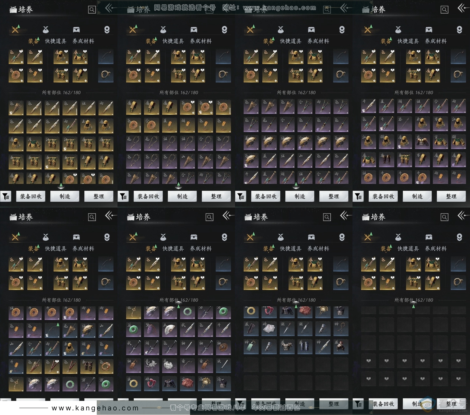Click 整理 button in the third top panel
The image size is (470, 415).
[334, 196]
